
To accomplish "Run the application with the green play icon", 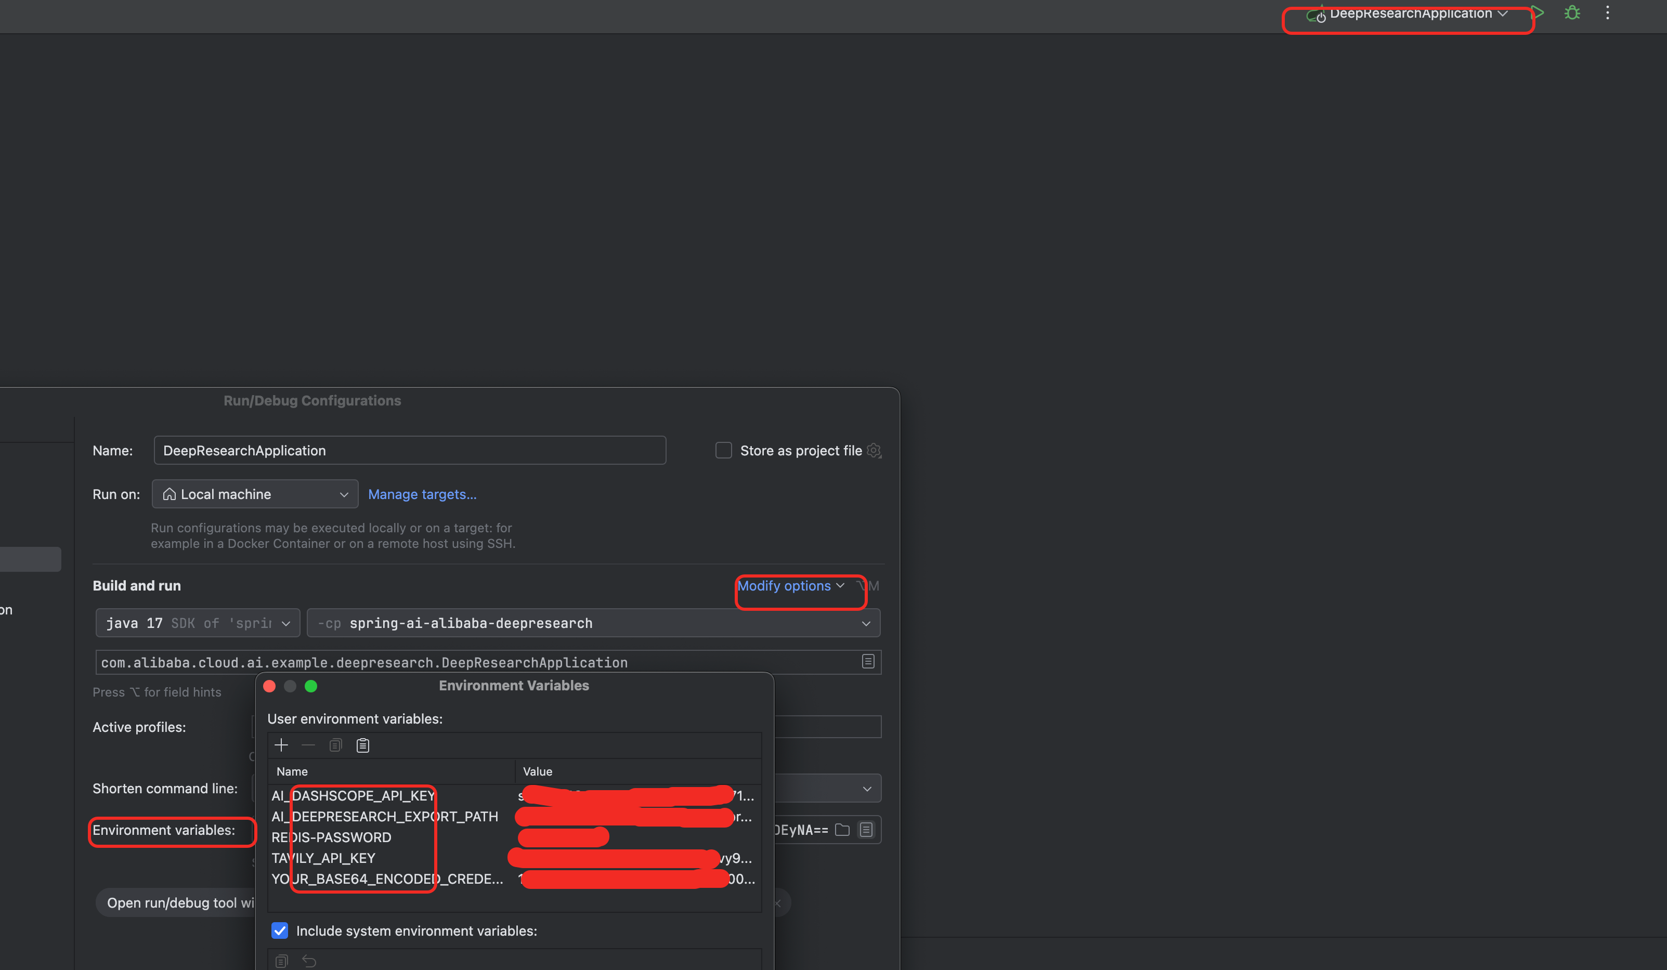I will click(x=1538, y=12).
